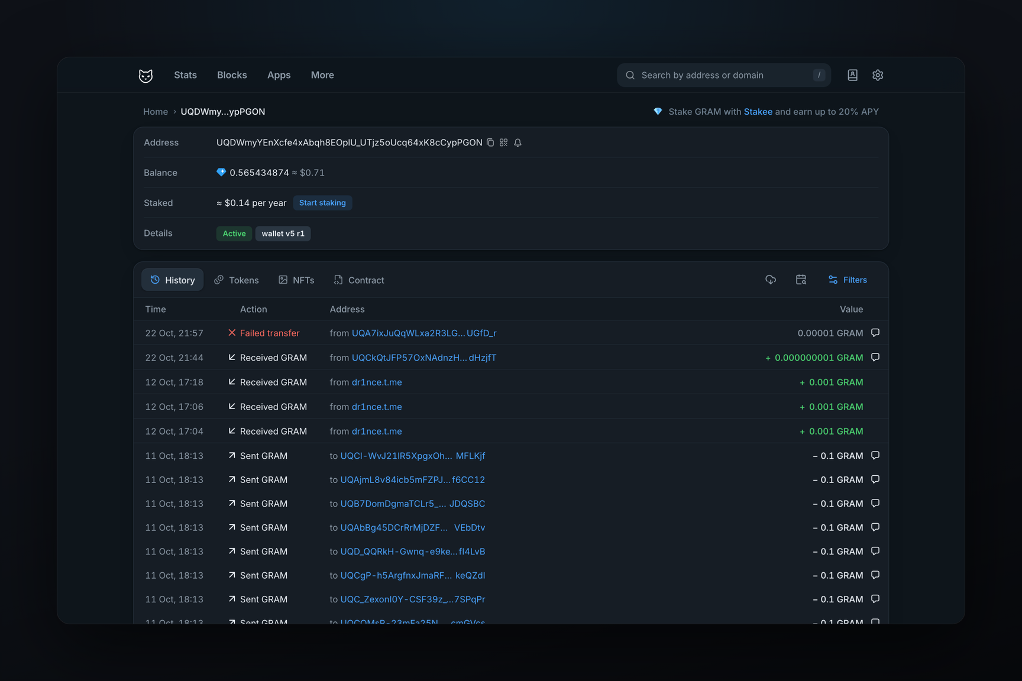
Task: Click the download history export icon
Action: 771,280
